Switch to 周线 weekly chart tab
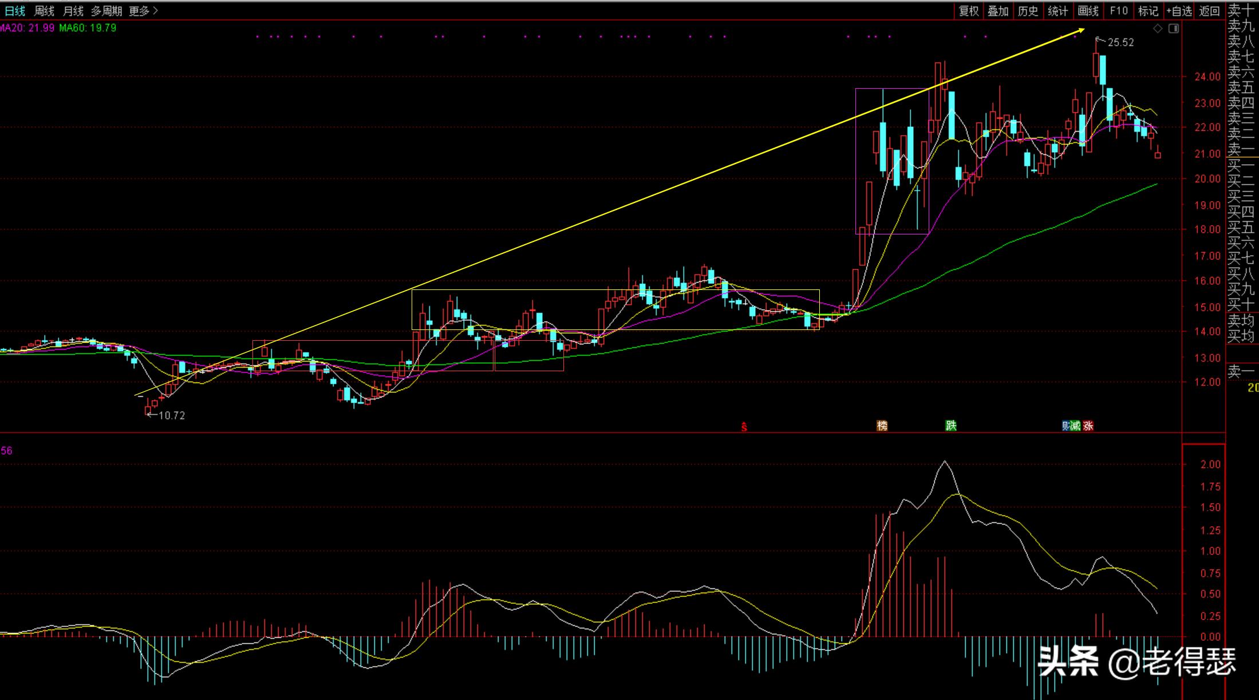The image size is (1259, 700). click(x=44, y=11)
